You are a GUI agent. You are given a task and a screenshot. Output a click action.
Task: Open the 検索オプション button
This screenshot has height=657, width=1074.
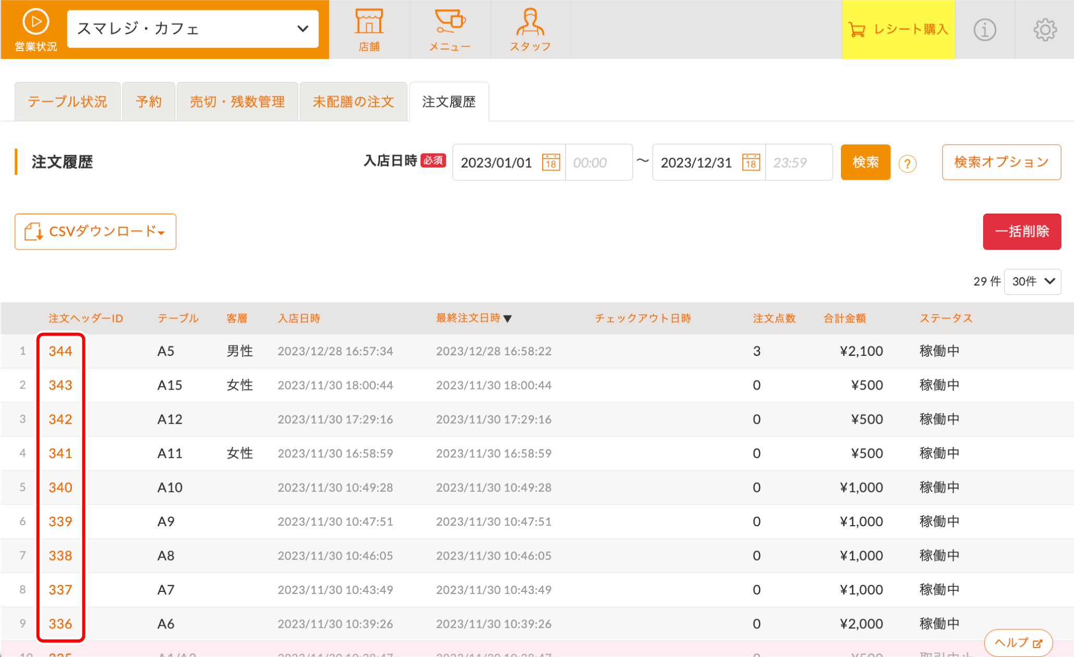[1001, 162]
